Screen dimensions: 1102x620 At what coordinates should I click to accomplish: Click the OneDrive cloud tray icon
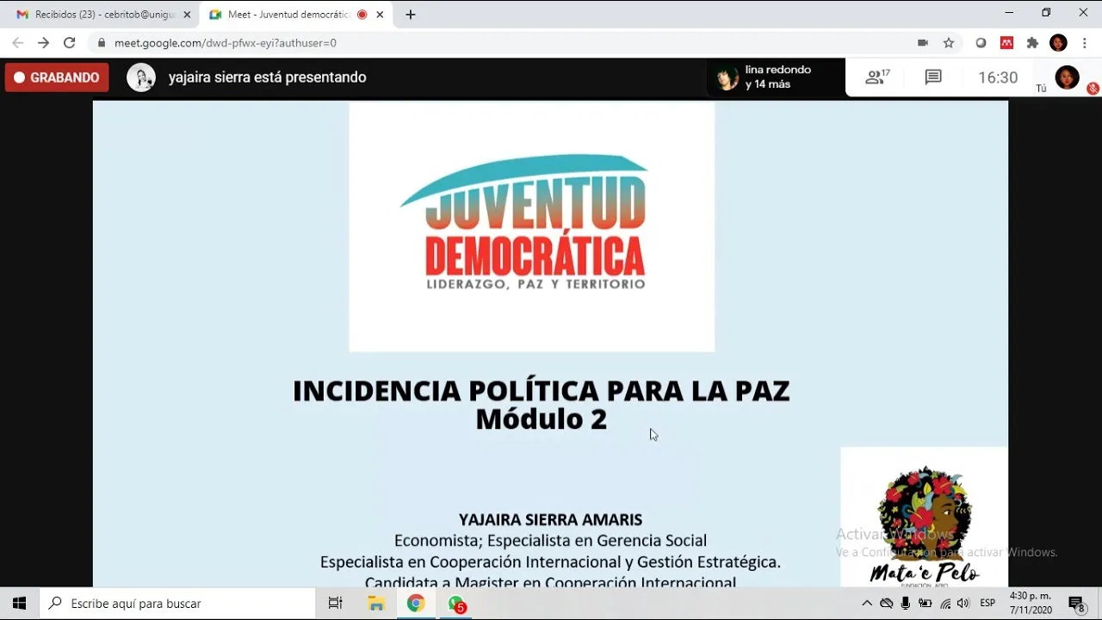(x=886, y=604)
